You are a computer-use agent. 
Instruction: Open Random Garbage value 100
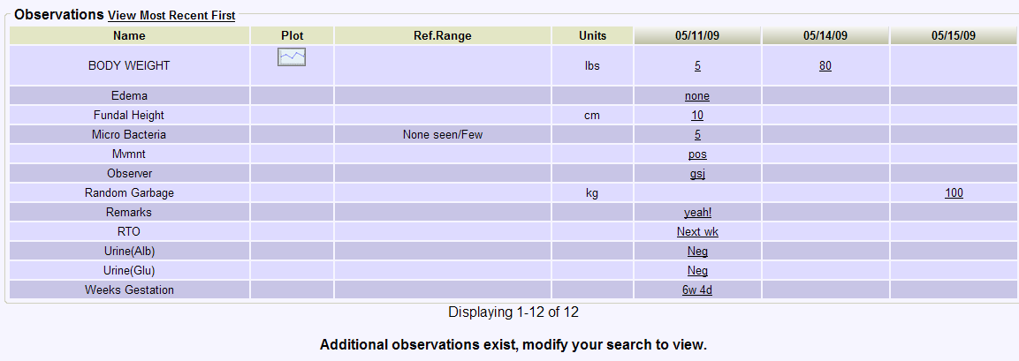pyautogui.click(x=954, y=192)
